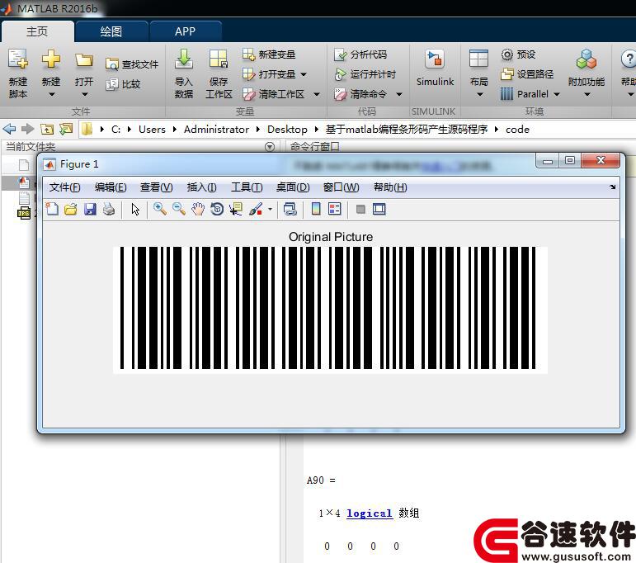Open the Help (帮助) menu in Figure 1
Viewport: 636px width, 563px height.
[390, 187]
